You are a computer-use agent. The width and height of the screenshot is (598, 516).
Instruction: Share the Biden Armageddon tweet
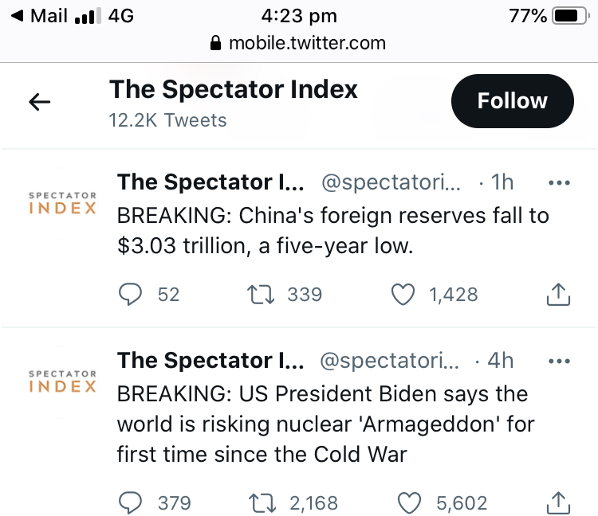(x=559, y=503)
